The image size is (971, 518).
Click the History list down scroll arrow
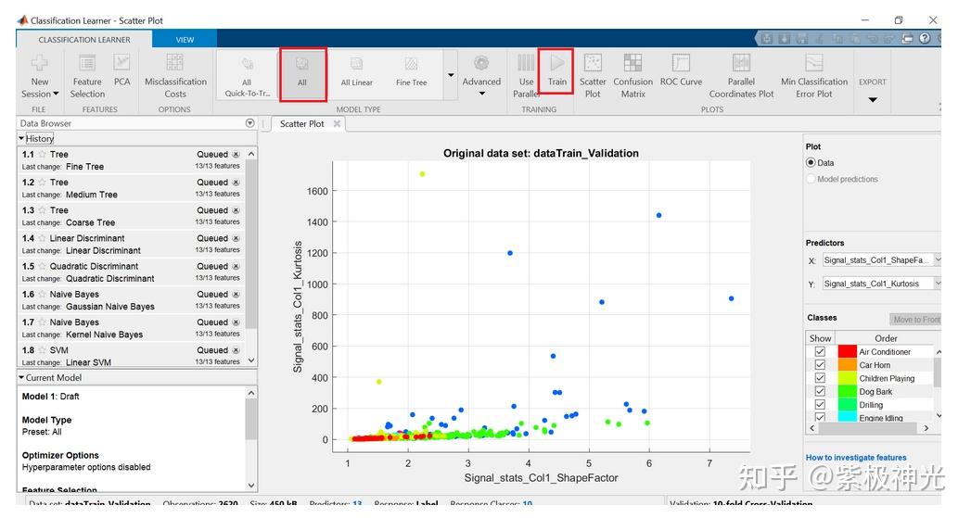[250, 360]
